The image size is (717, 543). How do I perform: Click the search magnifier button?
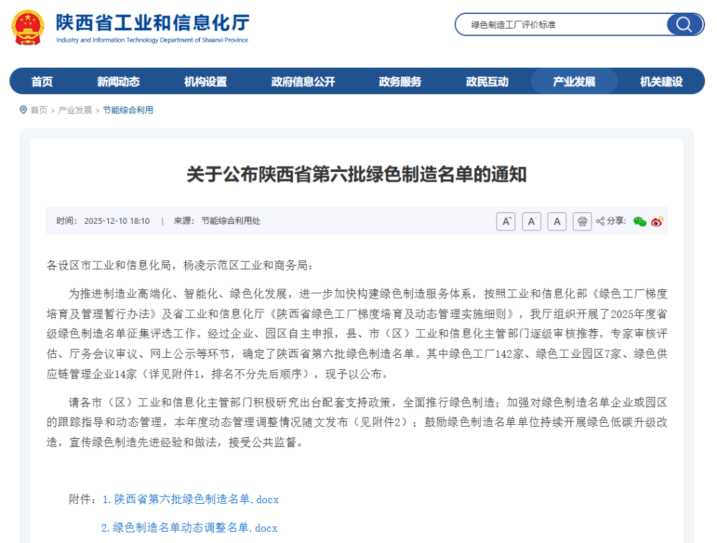(684, 25)
